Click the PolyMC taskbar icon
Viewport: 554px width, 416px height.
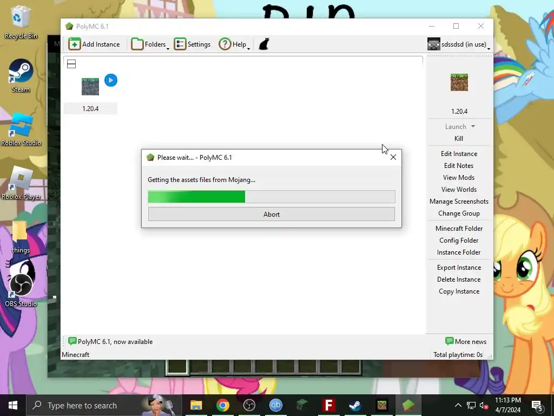click(408, 405)
